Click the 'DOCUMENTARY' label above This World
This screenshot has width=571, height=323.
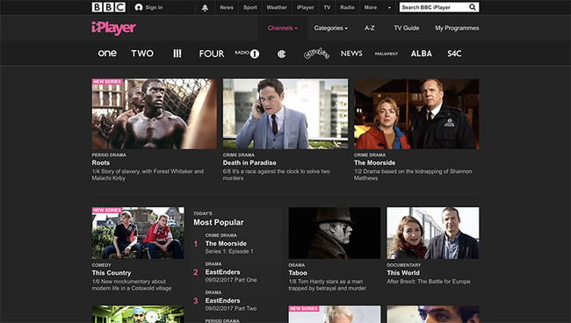[404, 265]
